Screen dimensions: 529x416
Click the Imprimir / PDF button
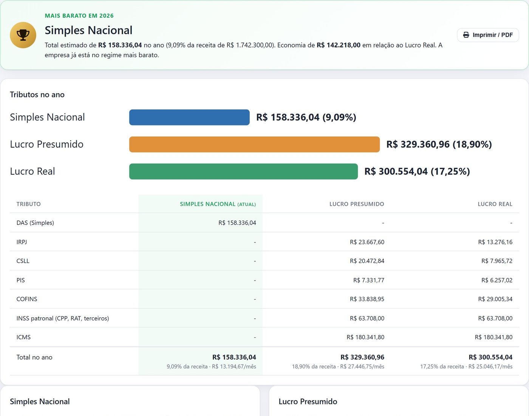click(488, 35)
